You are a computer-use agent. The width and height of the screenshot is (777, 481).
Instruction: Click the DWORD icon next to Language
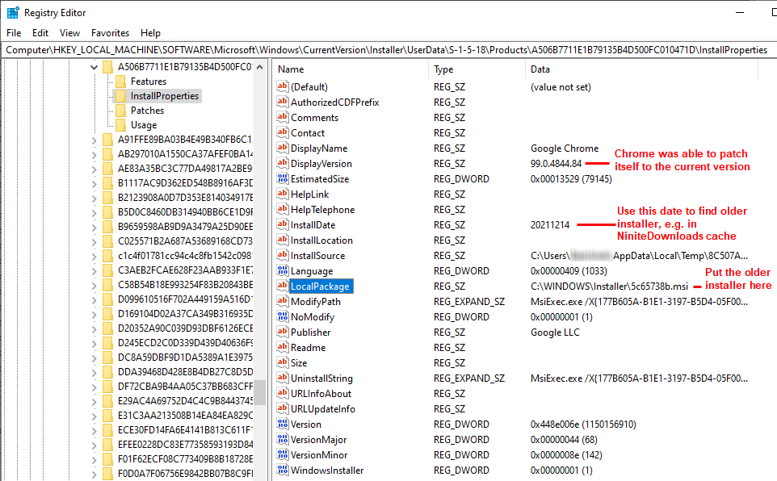[283, 270]
